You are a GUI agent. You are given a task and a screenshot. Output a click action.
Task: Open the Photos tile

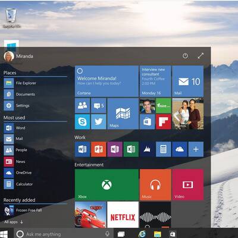[x=188, y=114]
